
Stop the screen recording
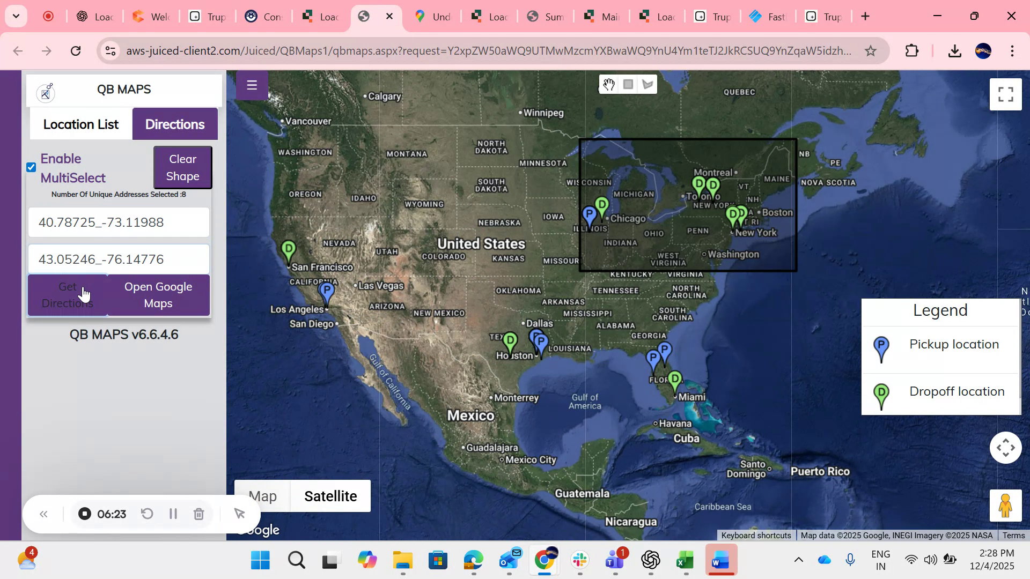[x=84, y=514]
